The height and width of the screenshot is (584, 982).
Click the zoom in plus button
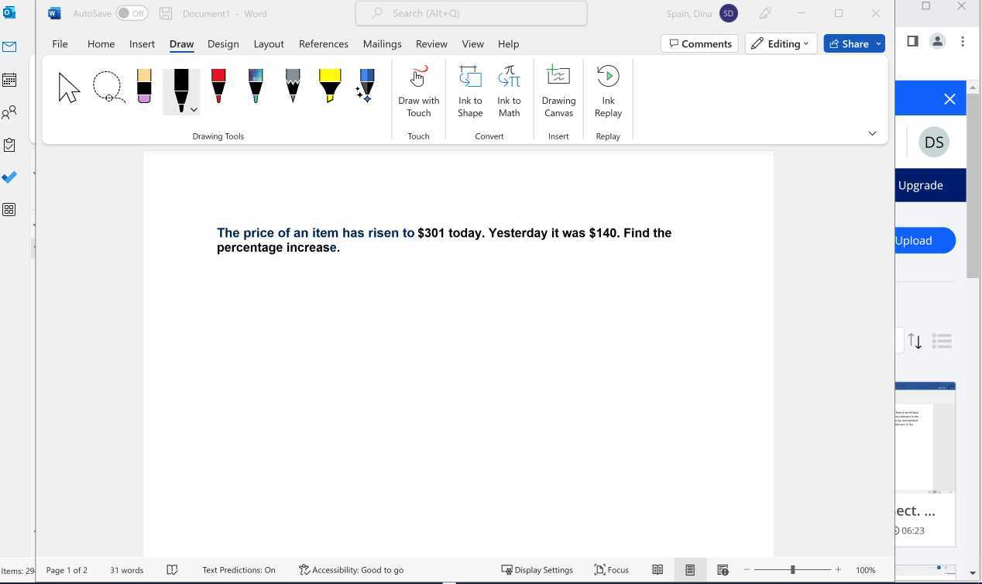pos(838,570)
